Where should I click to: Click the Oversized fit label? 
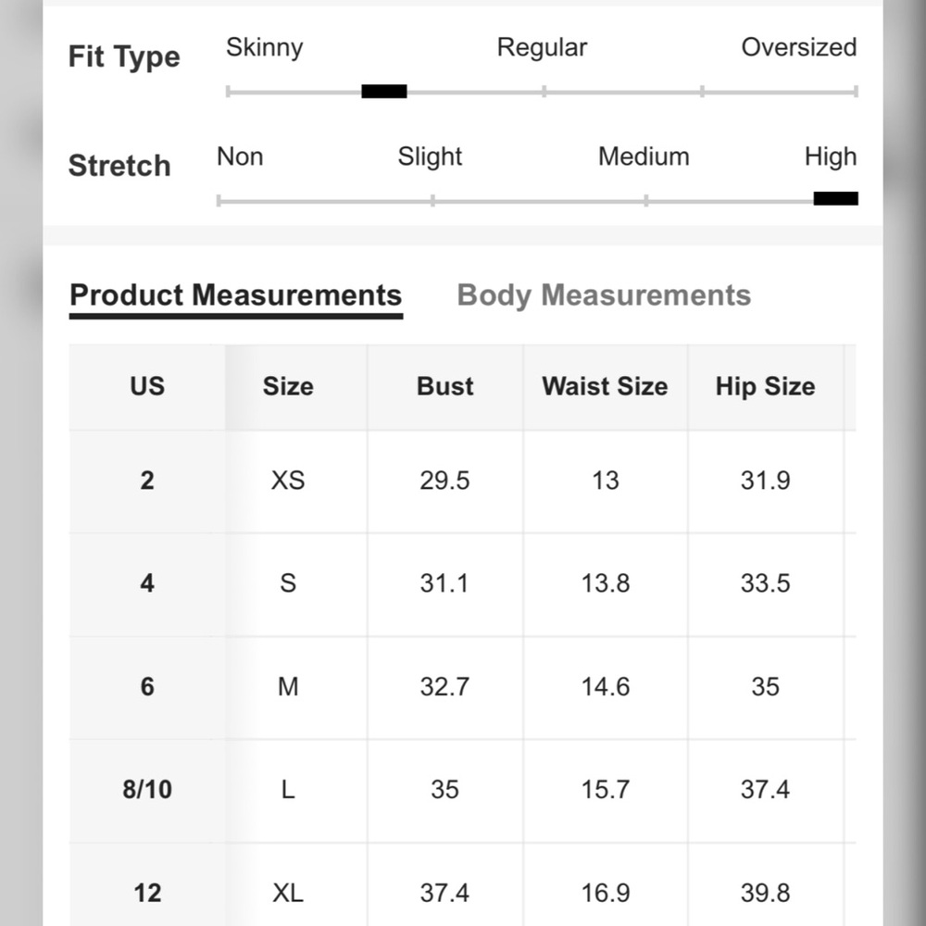(798, 48)
